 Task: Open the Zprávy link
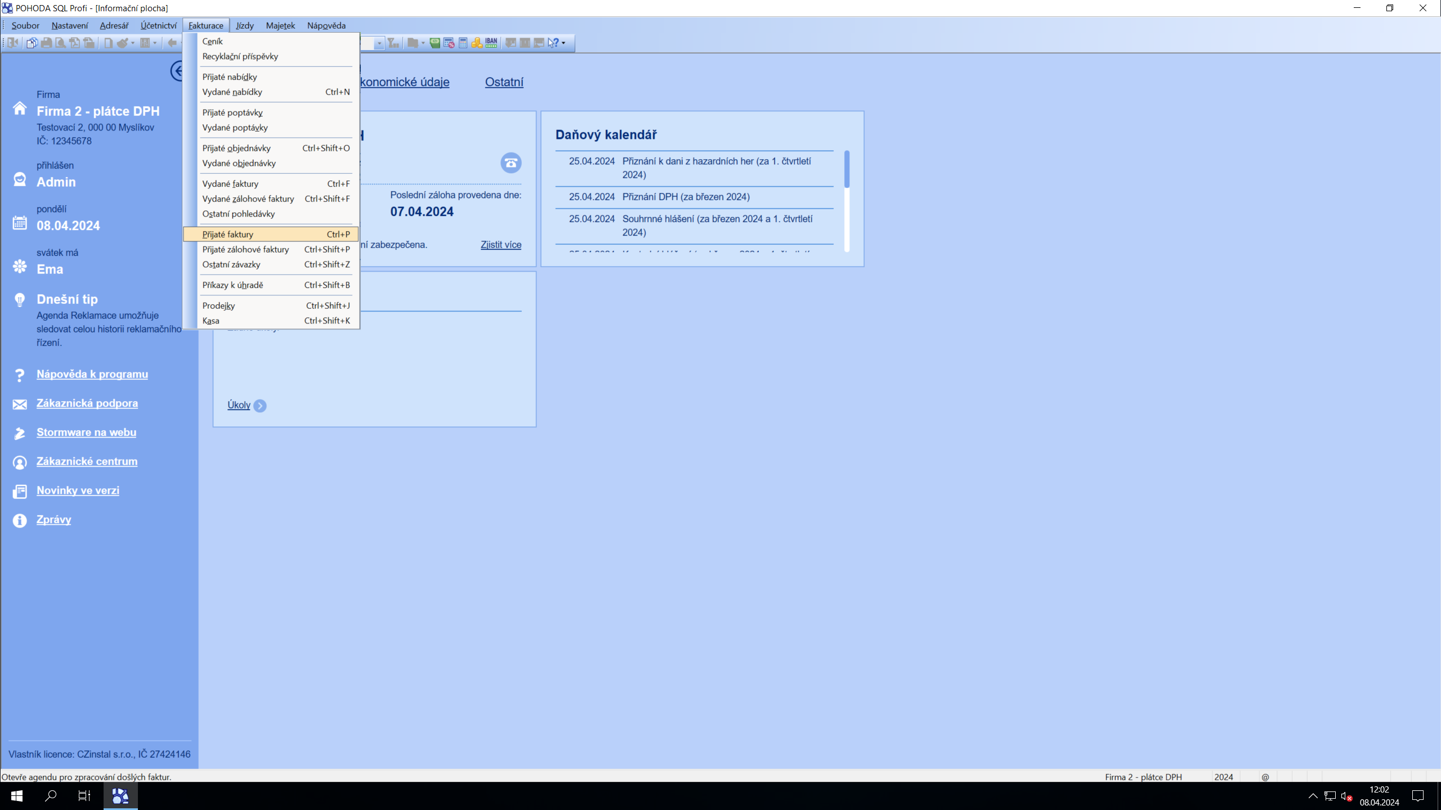tap(53, 520)
